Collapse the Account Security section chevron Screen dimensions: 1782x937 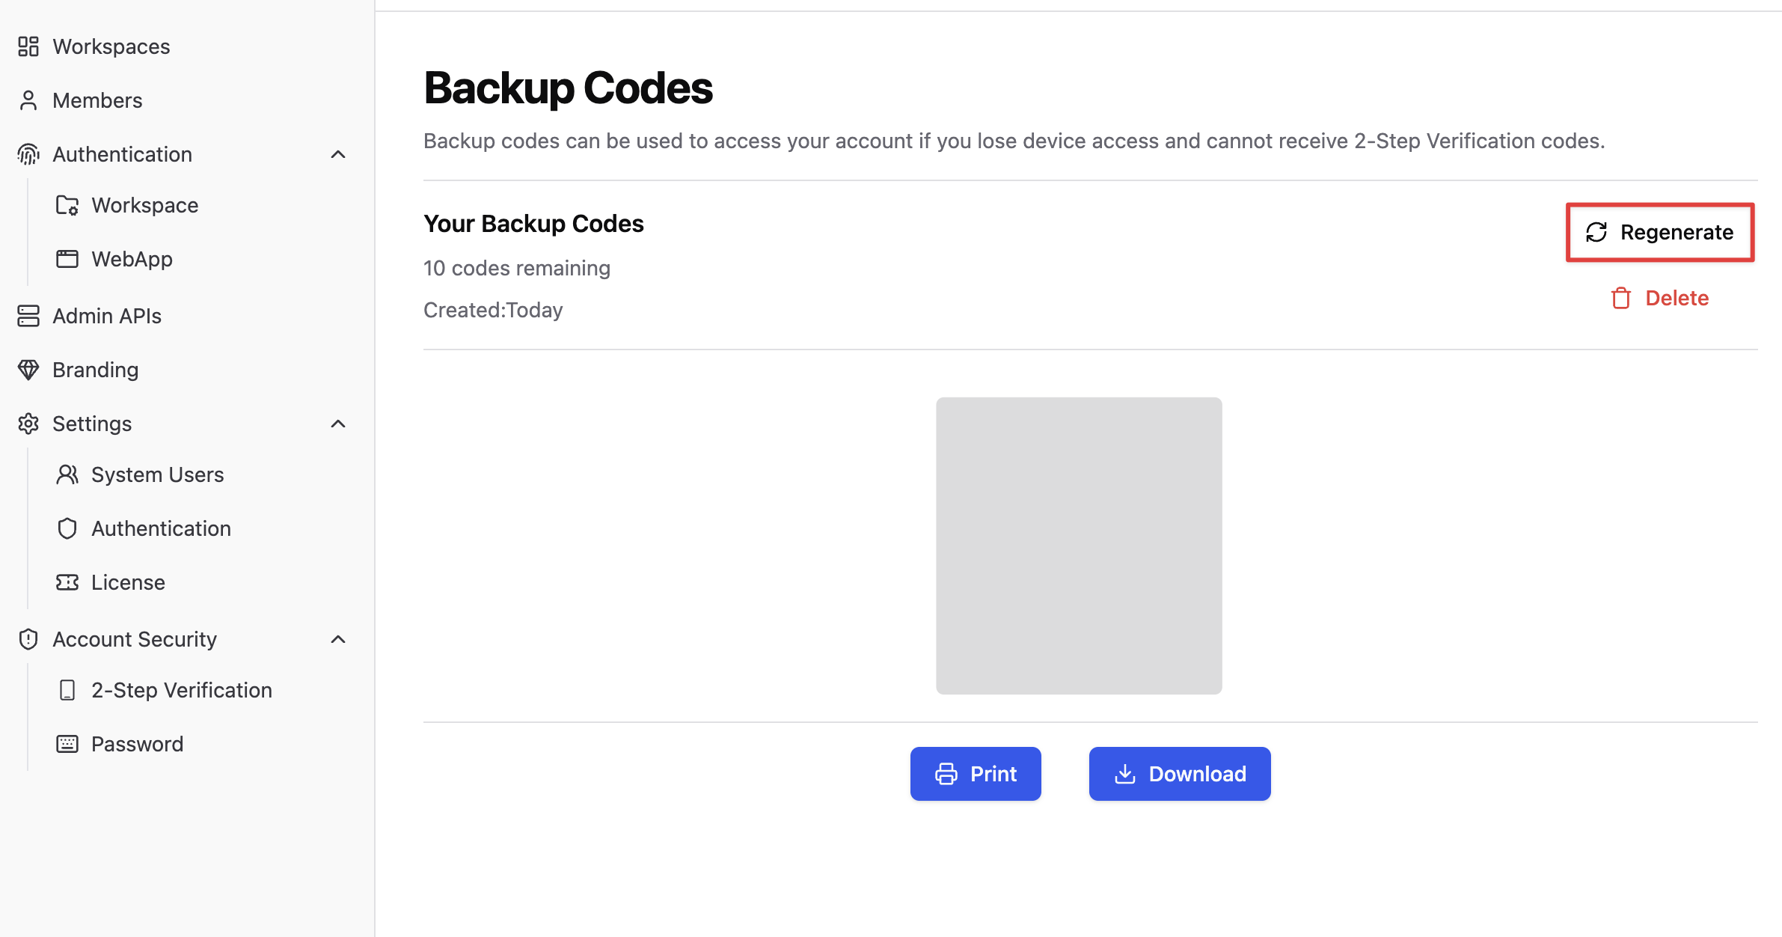tap(338, 639)
